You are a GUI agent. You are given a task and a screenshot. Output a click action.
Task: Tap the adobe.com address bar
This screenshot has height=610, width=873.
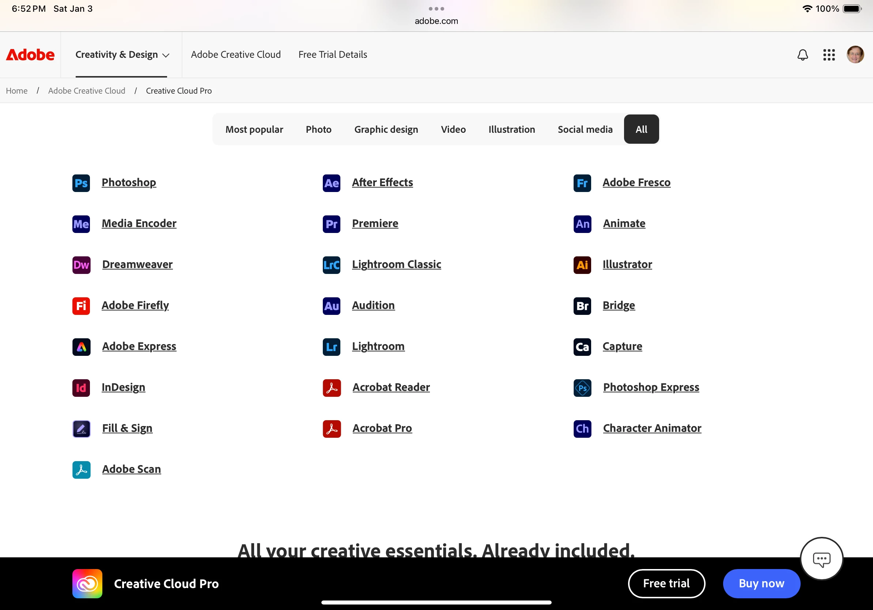point(436,21)
